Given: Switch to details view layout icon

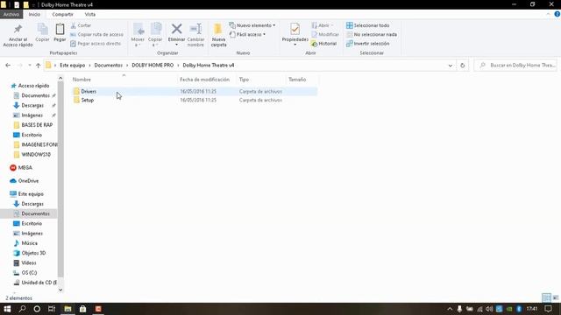Looking at the screenshot, I should pos(546,297).
